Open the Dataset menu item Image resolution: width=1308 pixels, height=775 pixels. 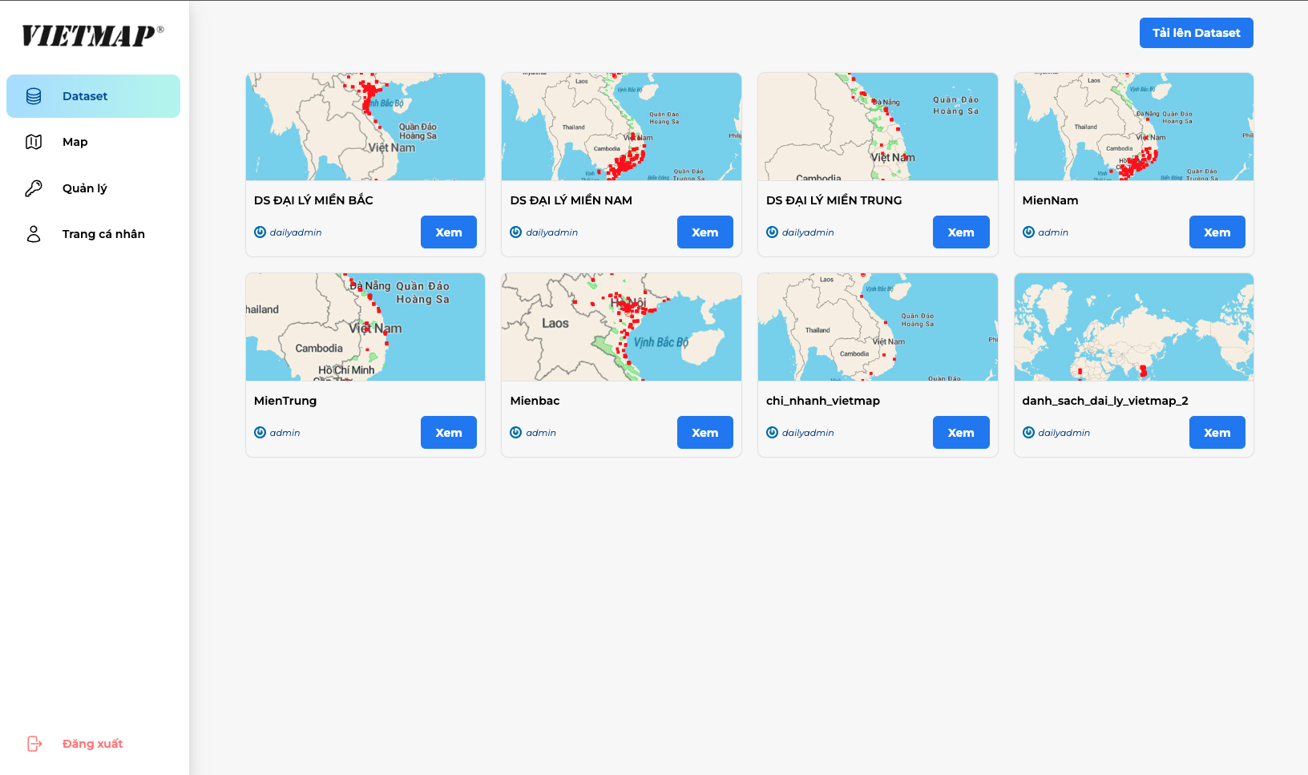[x=93, y=96]
